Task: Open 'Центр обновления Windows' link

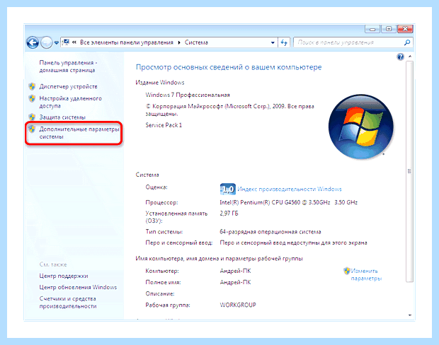Action: (78, 288)
